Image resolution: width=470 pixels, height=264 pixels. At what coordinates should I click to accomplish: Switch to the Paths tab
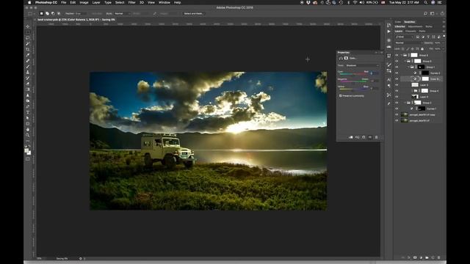(x=422, y=31)
